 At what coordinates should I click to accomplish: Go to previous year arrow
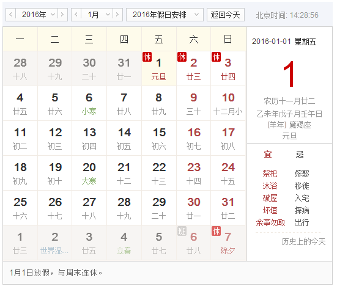pyautogui.click(x=11, y=15)
